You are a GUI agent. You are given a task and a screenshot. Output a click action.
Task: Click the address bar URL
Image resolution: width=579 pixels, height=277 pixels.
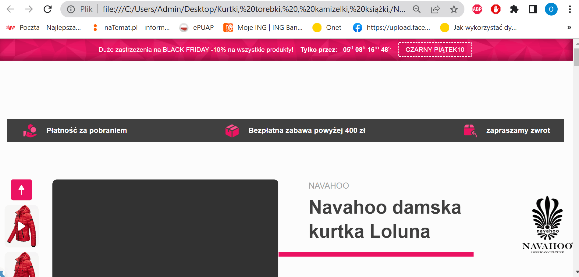pyautogui.click(x=254, y=9)
